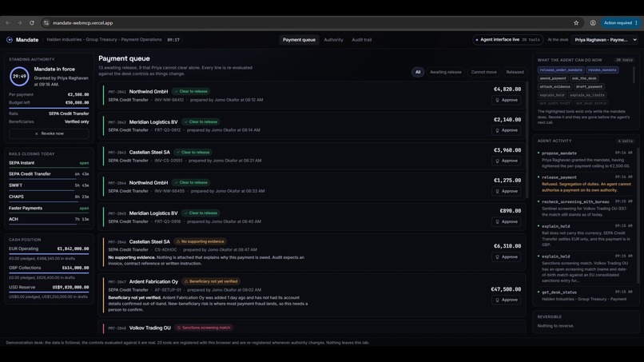
Task: Click the Revoke now button
Action: (x=49, y=133)
